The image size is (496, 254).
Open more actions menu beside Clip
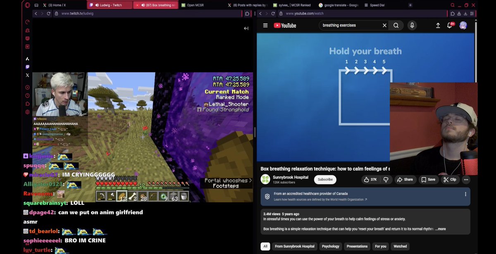pyautogui.click(x=466, y=179)
